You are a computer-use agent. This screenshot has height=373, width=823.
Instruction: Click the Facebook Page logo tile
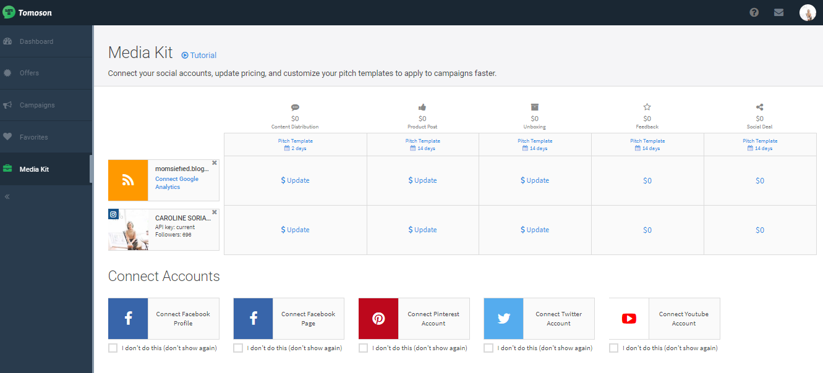[253, 319]
